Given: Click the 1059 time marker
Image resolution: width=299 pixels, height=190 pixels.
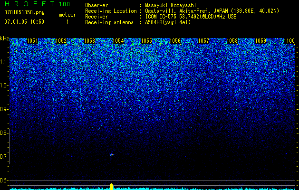Looking at the screenshot, I should pyautogui.click(x=260, y=41).
